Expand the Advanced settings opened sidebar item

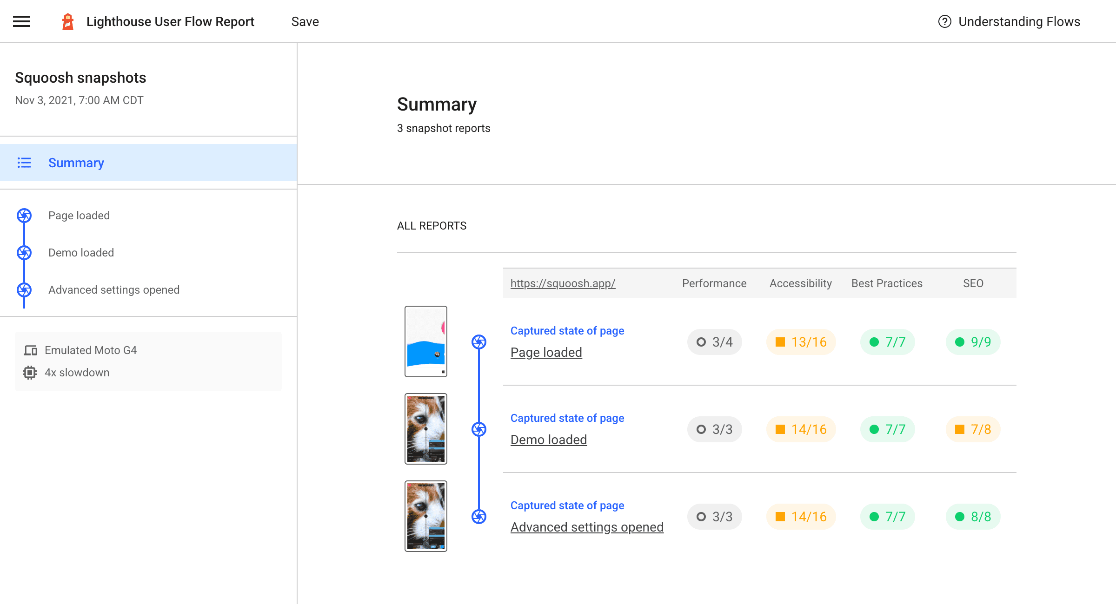114,290
